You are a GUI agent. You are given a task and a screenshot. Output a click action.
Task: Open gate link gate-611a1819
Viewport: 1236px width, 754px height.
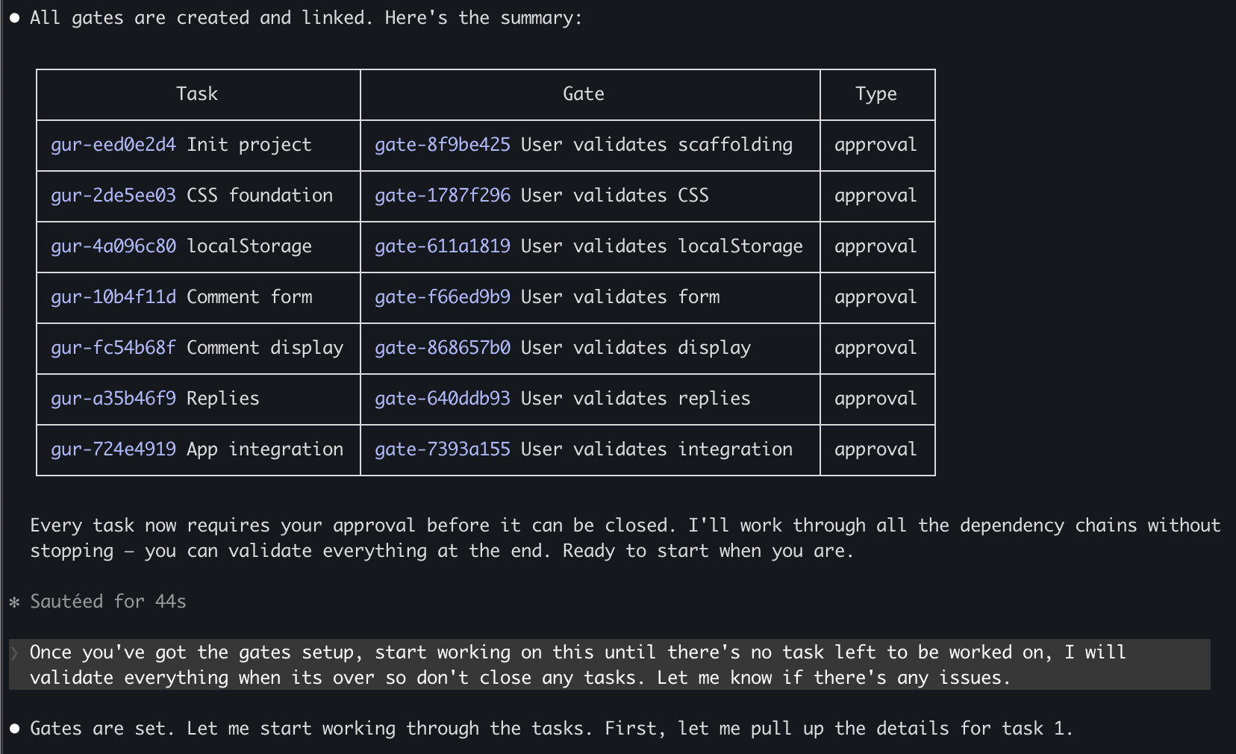point(443,246)
